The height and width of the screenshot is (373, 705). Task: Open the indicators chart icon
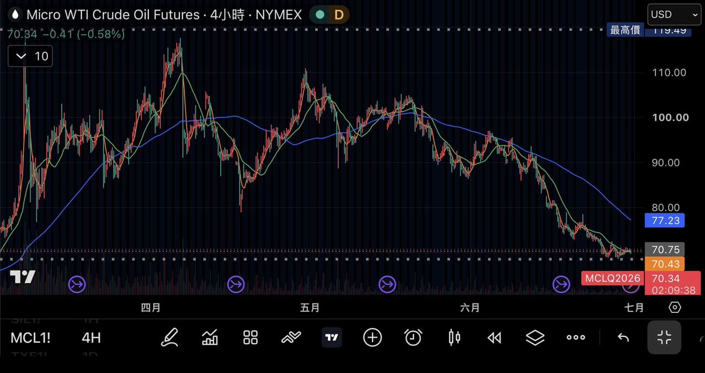(x=210, y=337)
